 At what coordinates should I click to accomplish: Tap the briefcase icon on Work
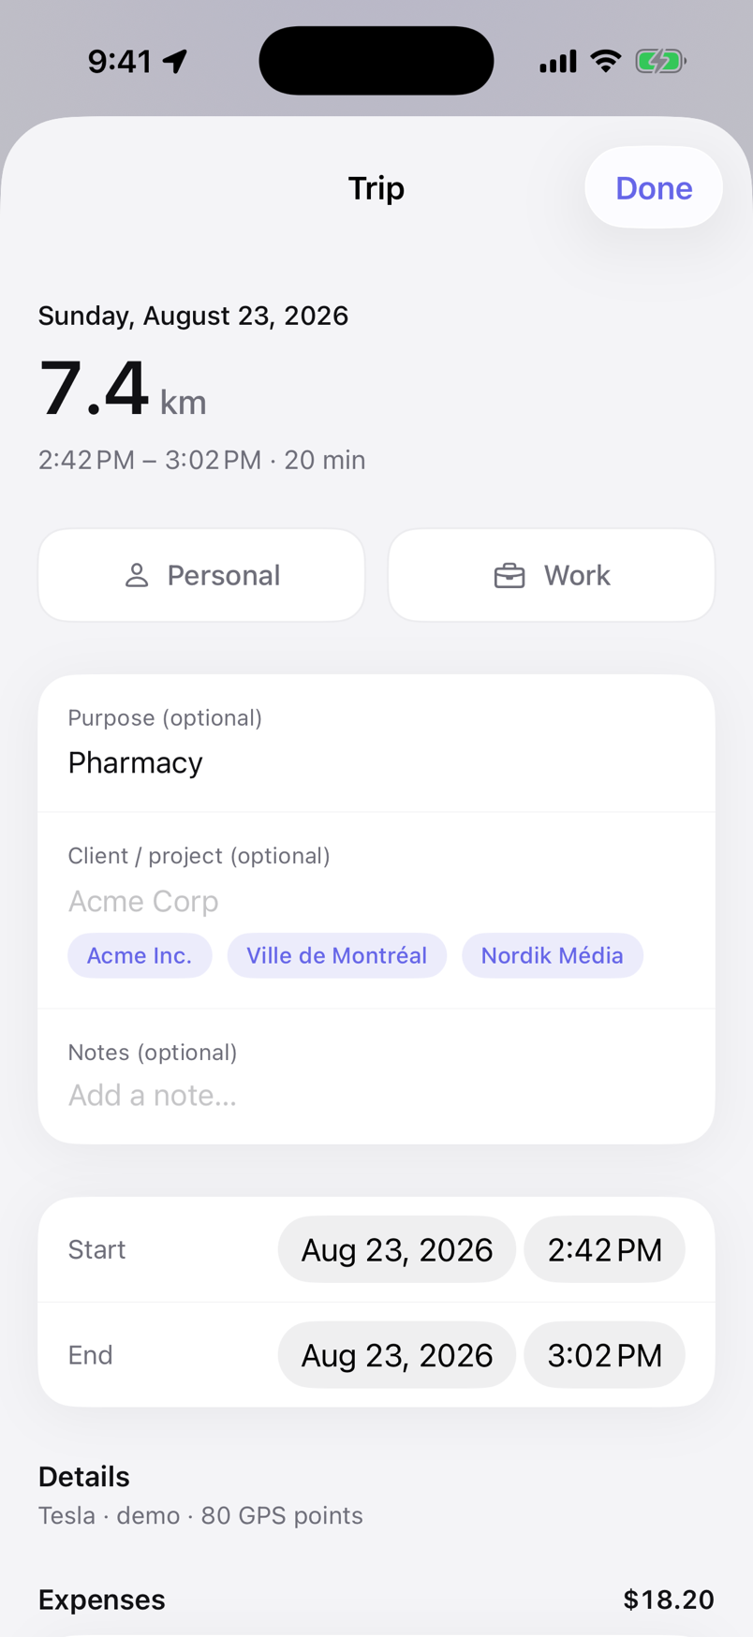[x=509, y=575]
